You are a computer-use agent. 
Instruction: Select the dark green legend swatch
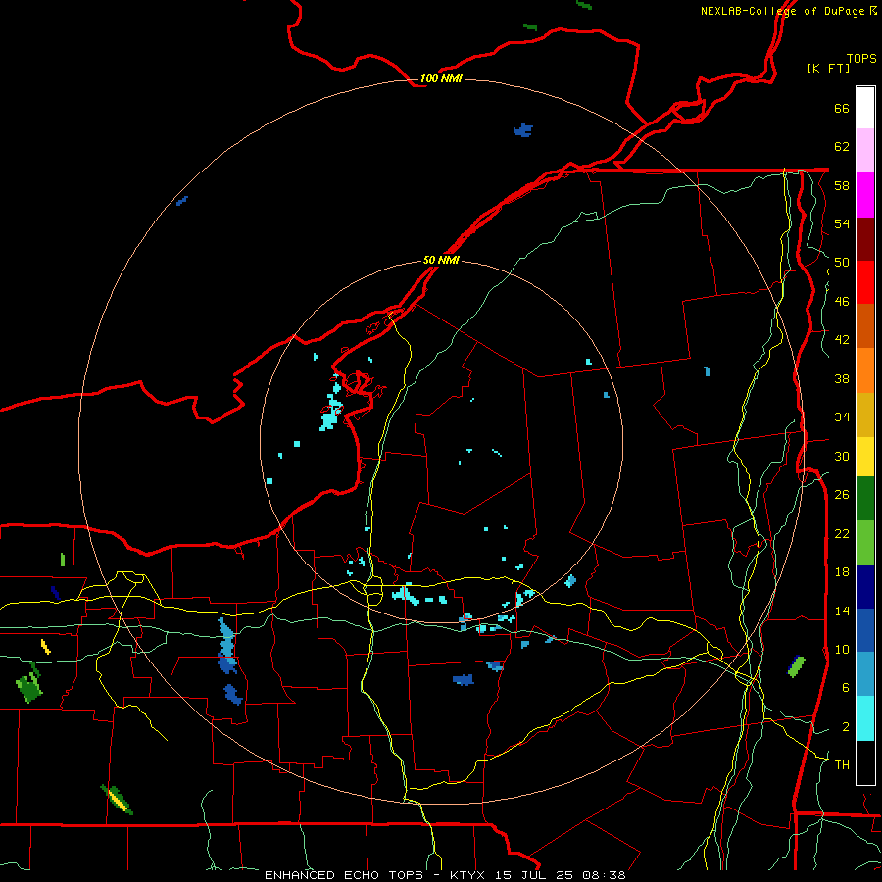(865, 499)
